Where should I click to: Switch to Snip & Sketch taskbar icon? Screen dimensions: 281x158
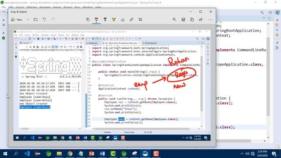point(145,154)
